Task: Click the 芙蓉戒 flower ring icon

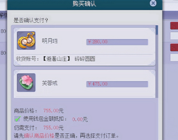Action: (26, 83)
